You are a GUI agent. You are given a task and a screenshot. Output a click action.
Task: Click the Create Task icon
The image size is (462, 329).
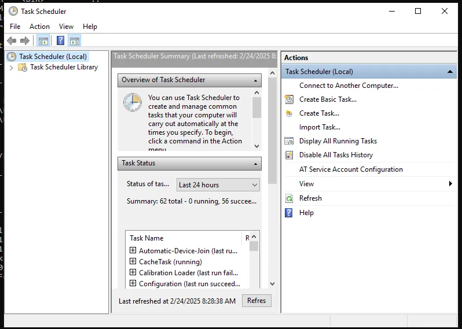coord(289,113)
